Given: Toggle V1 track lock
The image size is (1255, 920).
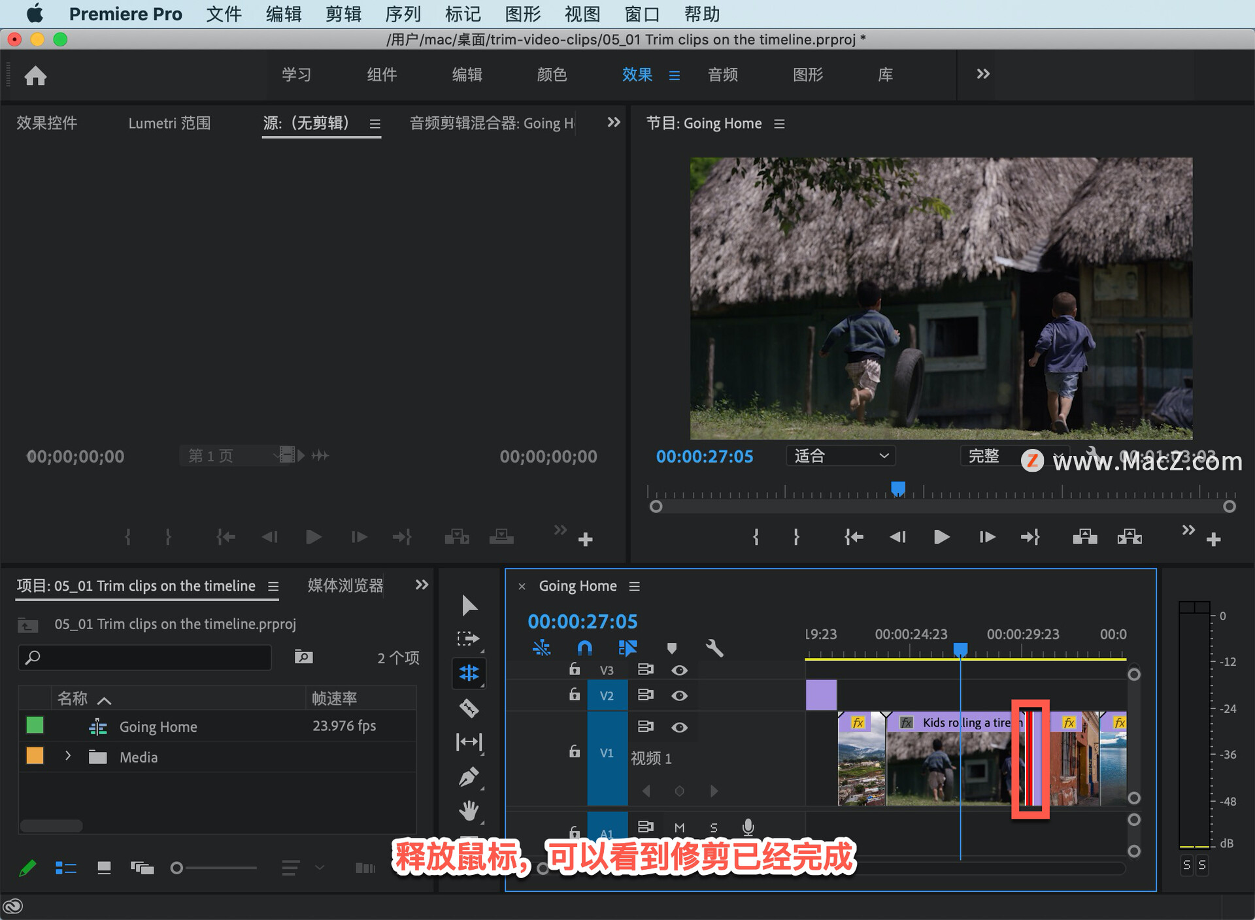Looking at the screenshot, I should (574, 751).
